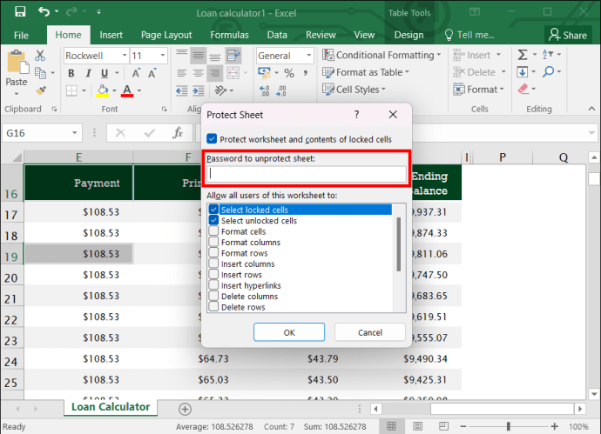Image resolution: width=601 pixels, height=434 pixels.
Task: Copy selection with the copy icon
Action: [40, 72]
